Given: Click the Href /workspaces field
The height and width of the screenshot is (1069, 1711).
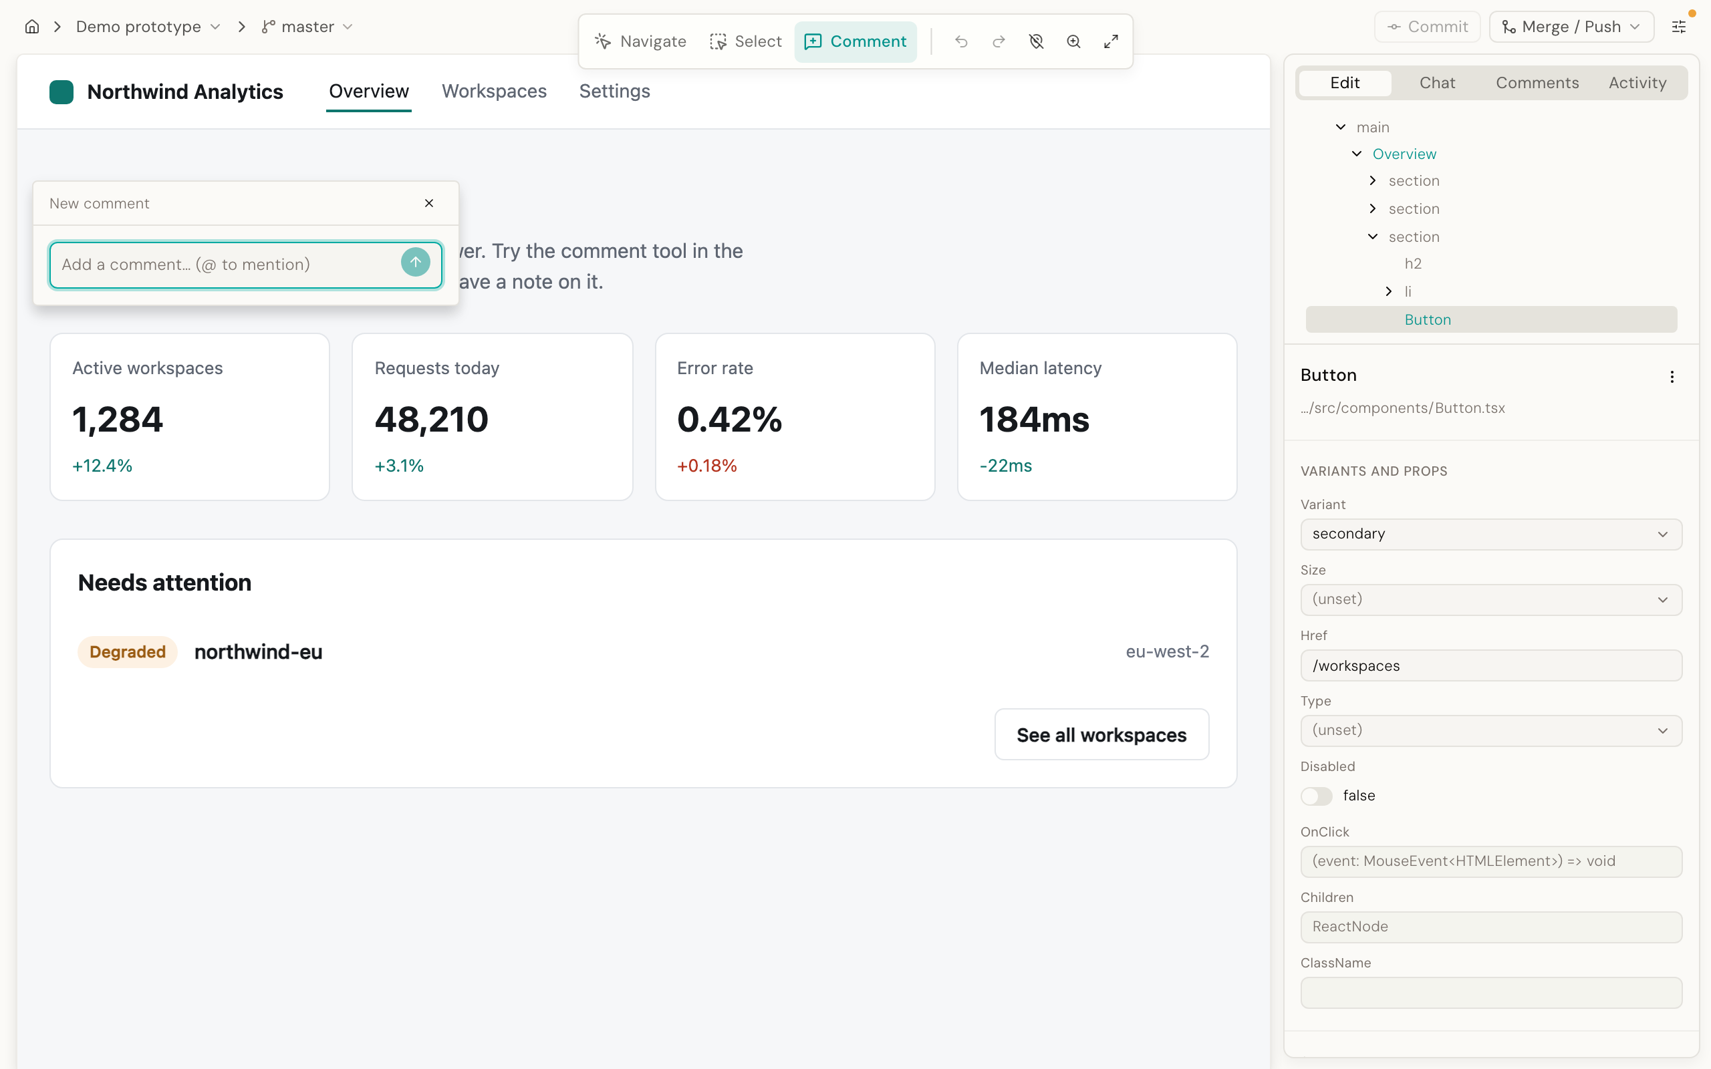Looking at the screenshot, I should (x=1491, y=666).
